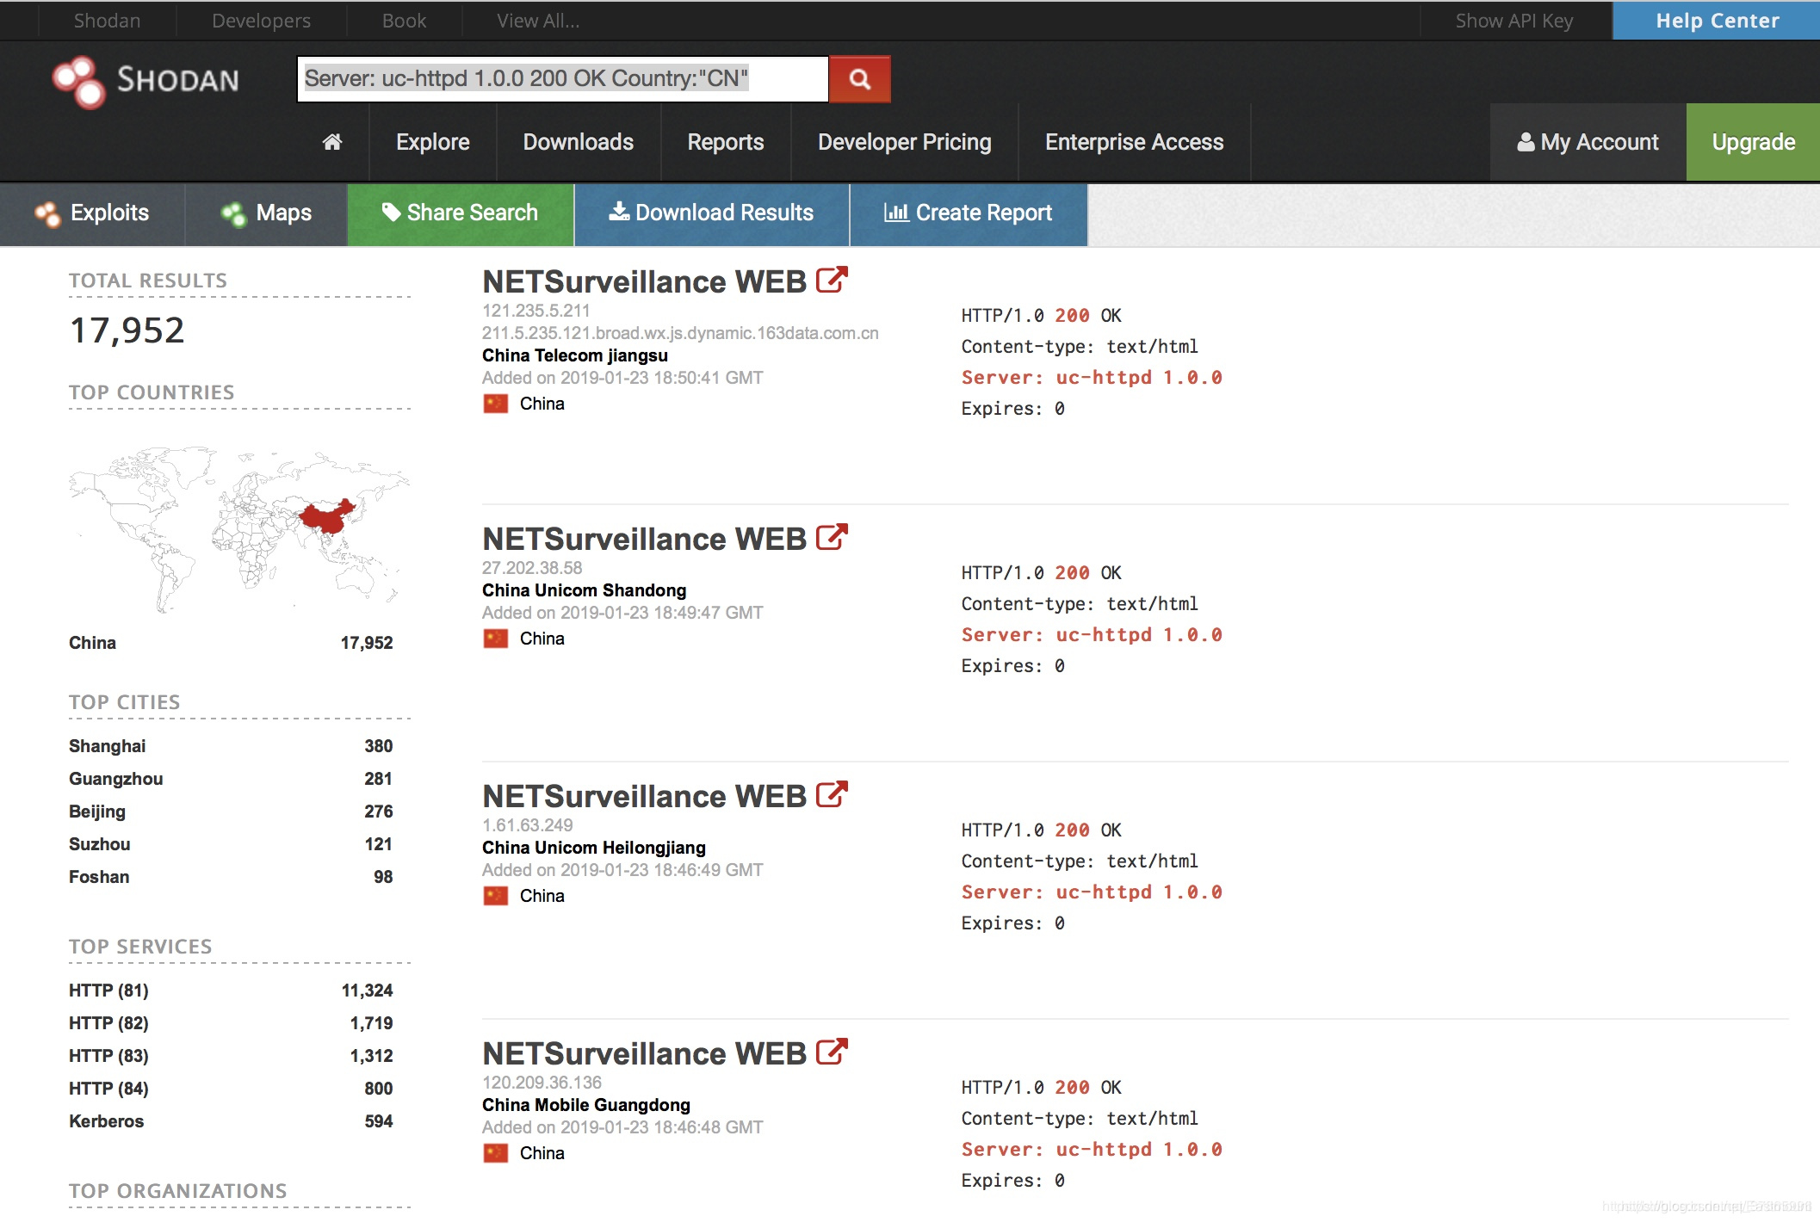Open NETSurveillance WEB title for 1.61.63.249
1820x1222 pixels.
pyautogui.click(x=644, y=796)
